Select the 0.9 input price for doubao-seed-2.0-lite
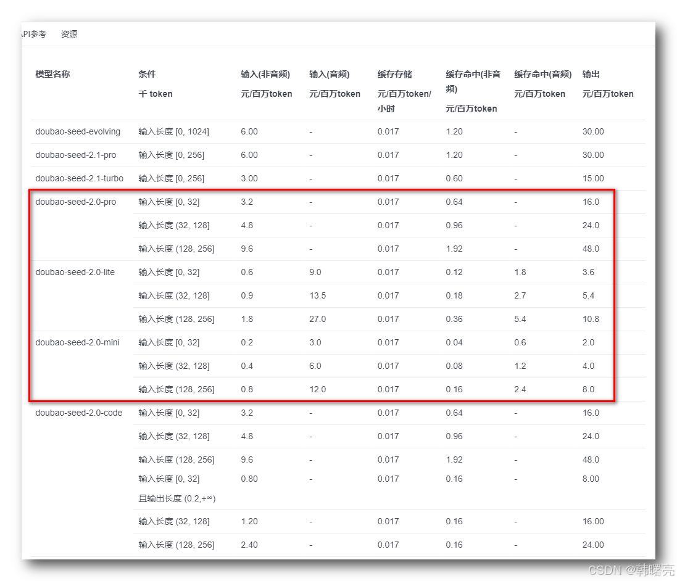The image size is (677, 581). click(x=247, y=295)
